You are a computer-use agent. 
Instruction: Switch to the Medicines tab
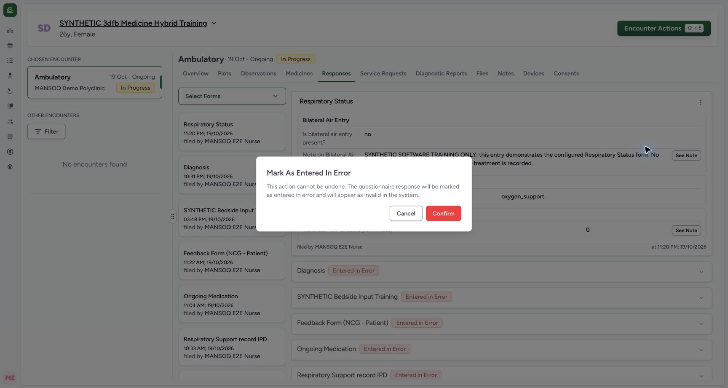tap(299, 73)
